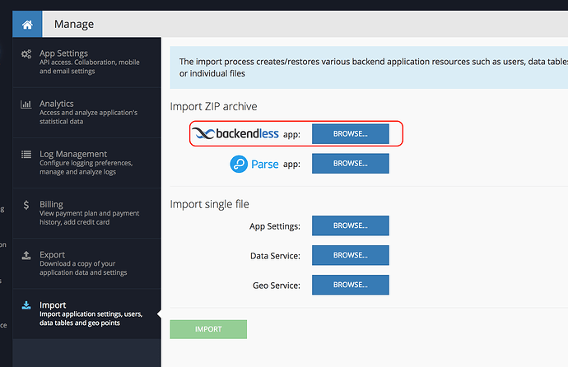568x367 pixels.
Task: Click the Analytics bar chart icon
Action: pos(25,105)
